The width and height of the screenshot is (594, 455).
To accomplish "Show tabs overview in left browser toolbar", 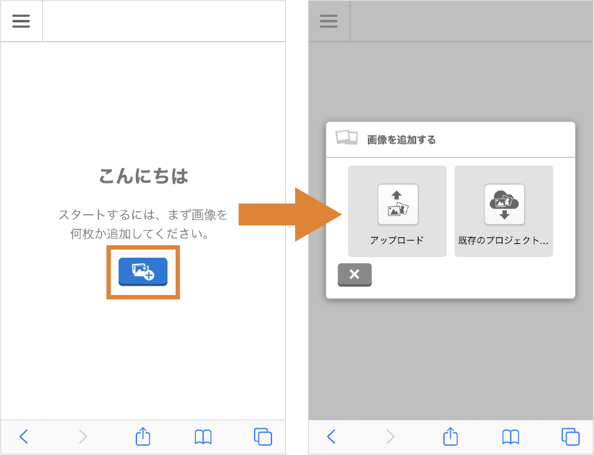I will (x=263, y=436).
